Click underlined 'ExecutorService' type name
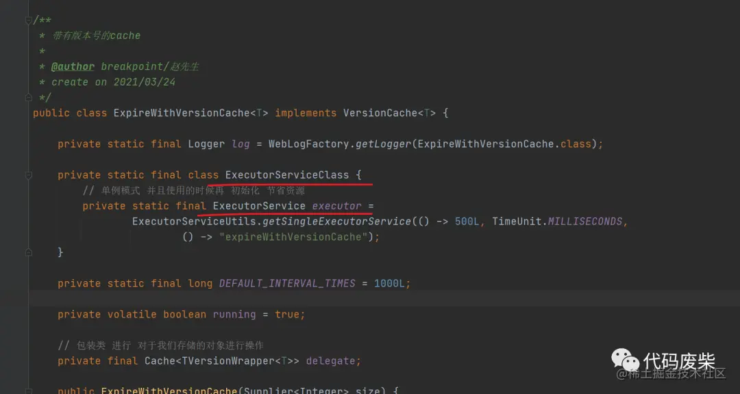Screen dimensions: 740x394 pos(259,206)
